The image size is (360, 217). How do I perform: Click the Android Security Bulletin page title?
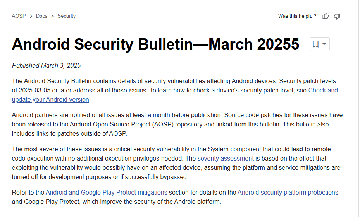coord(155,44)
